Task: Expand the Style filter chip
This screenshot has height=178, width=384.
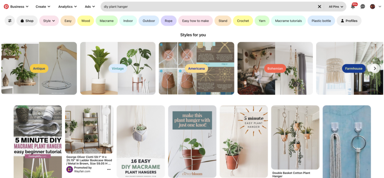Action: pyautogui.click(x=49, y=21)
